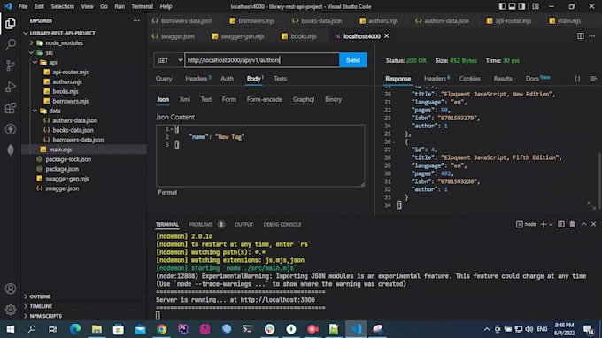The width and height of the screenshot is (602, 338).
Task: Open Thunder Client from activity bar
Action: tap(11, 129)
